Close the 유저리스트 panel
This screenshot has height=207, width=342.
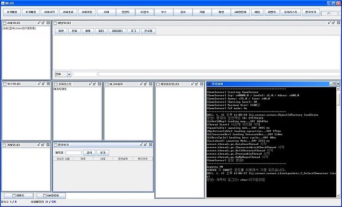point(99,84)
